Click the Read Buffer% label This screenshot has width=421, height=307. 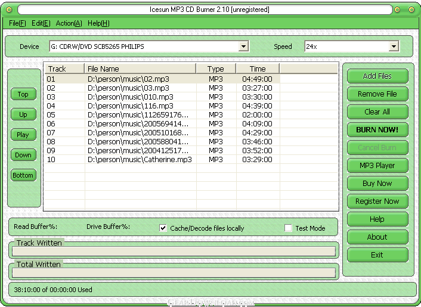[x=35, y=227]
